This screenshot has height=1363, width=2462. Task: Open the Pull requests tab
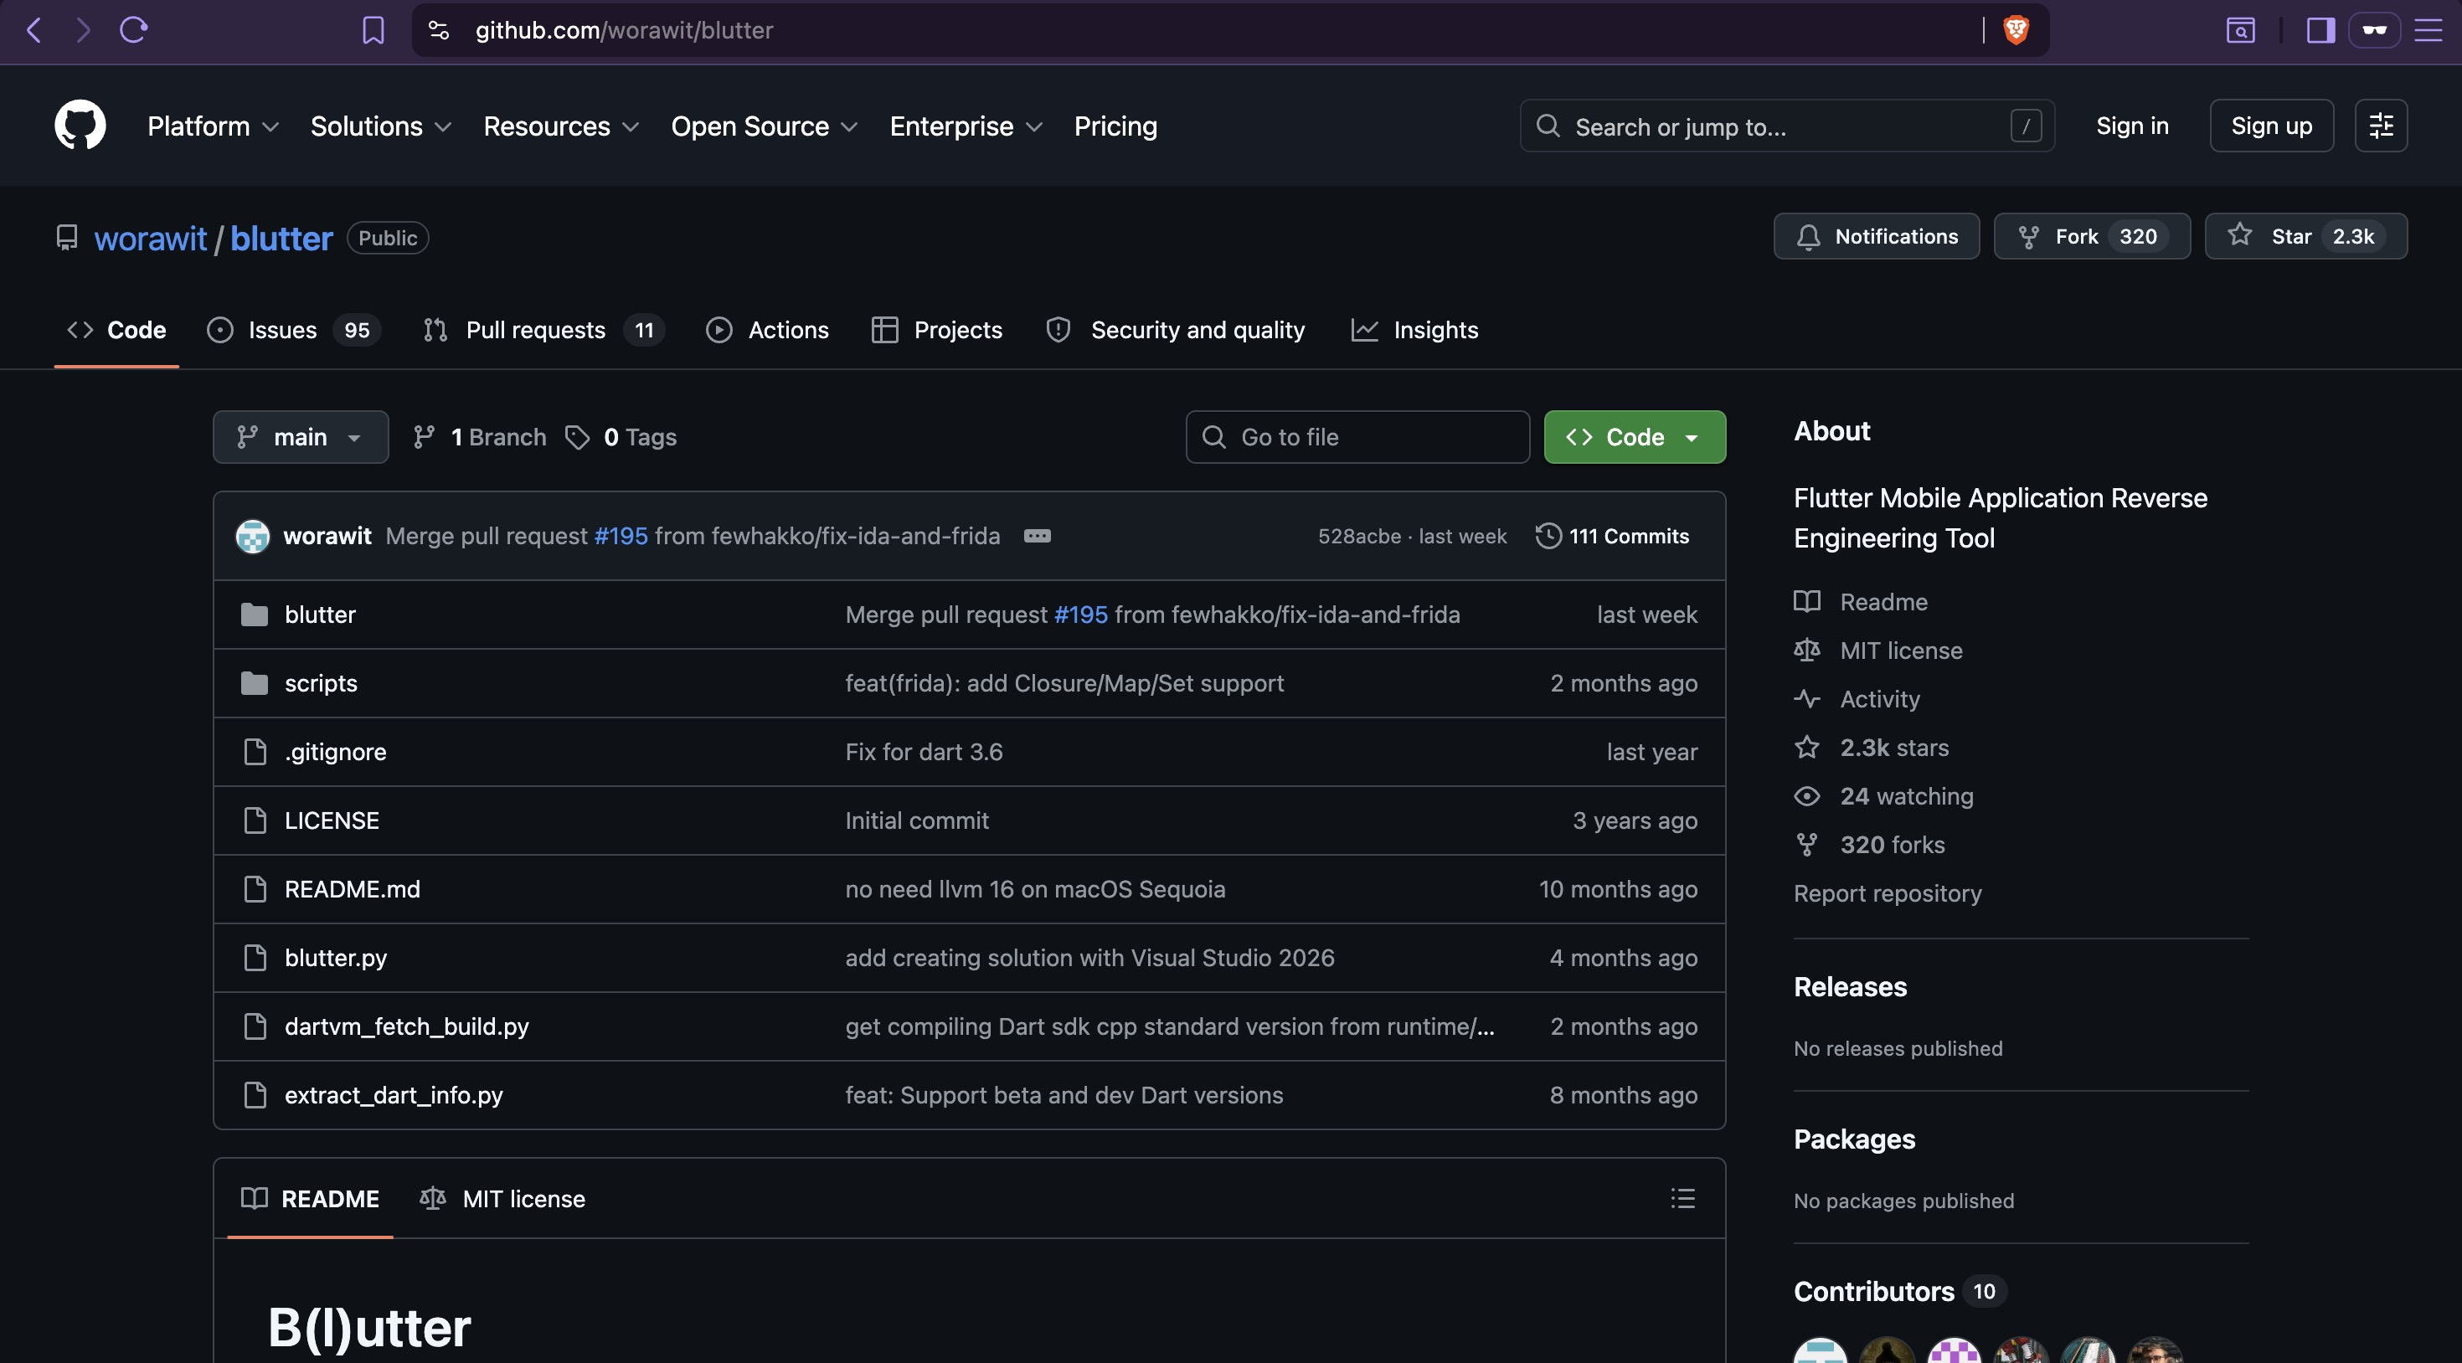pyautogui.click(x=543, y=330)
